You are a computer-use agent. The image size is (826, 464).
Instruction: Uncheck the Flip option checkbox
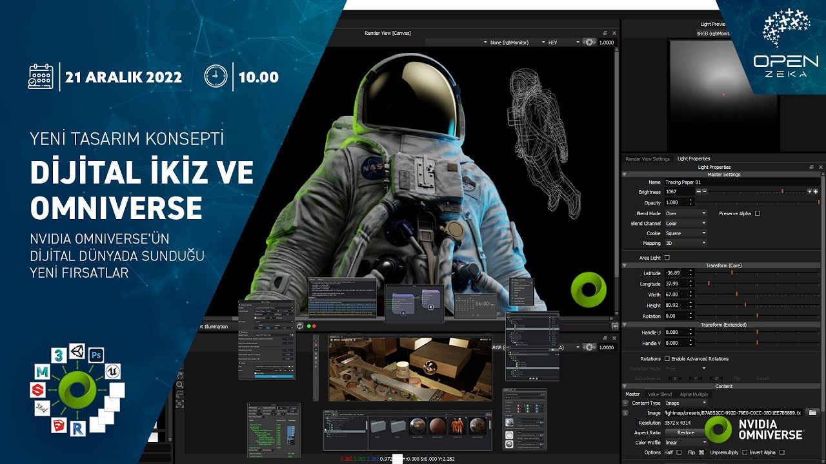[x=701, y=452]
